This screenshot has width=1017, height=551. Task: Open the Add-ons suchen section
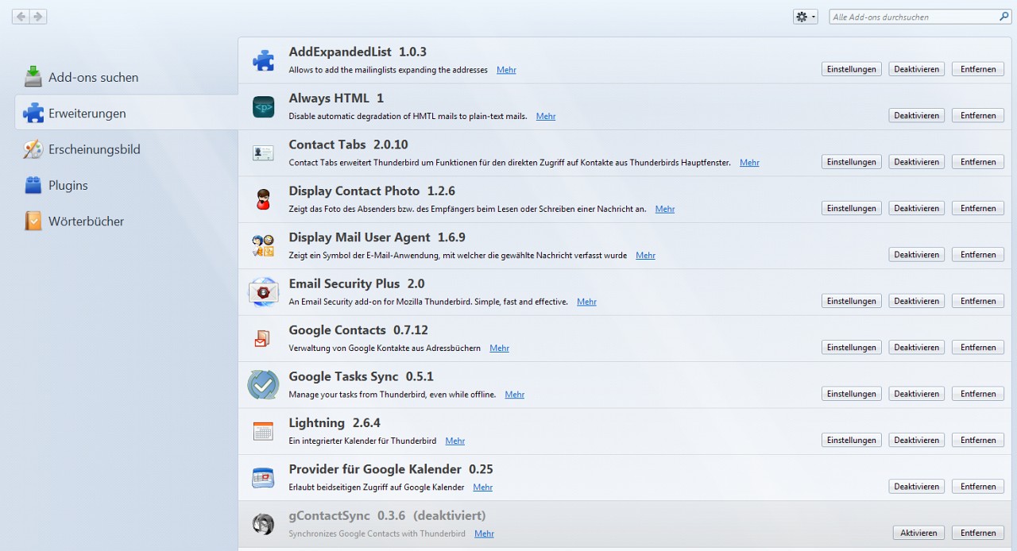(127, 77)
